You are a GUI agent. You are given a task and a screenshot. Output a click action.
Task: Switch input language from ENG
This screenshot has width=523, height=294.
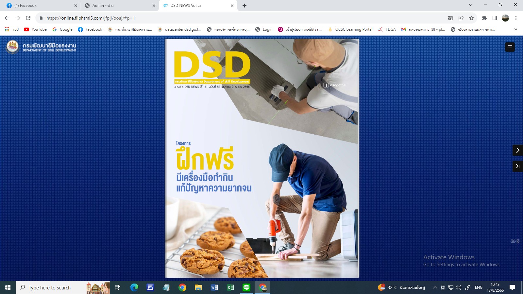[479, 287]
